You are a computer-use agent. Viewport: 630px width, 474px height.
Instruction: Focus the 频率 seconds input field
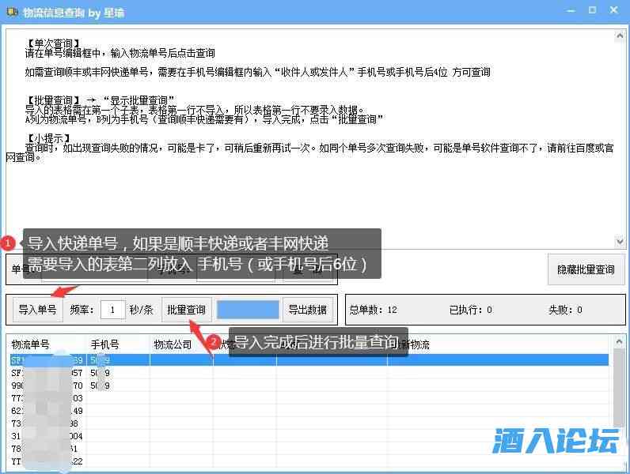pos(113,310)
